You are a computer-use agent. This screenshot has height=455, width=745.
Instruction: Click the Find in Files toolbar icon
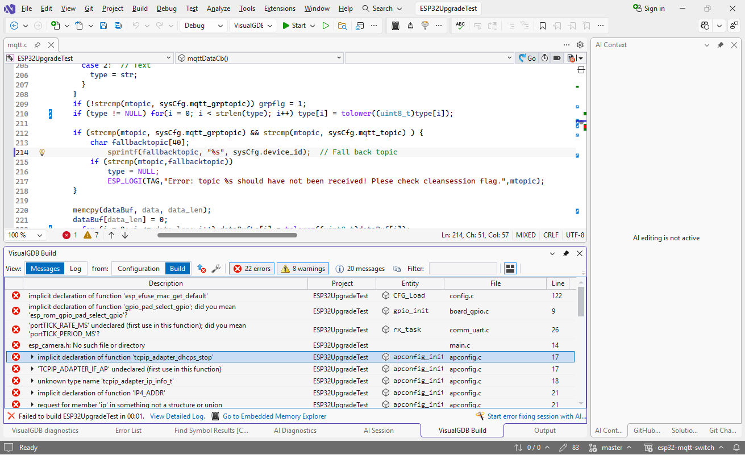pos(342,26)
